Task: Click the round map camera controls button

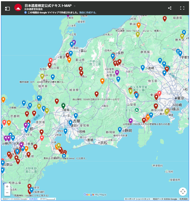Action: (x=183, y=191)
